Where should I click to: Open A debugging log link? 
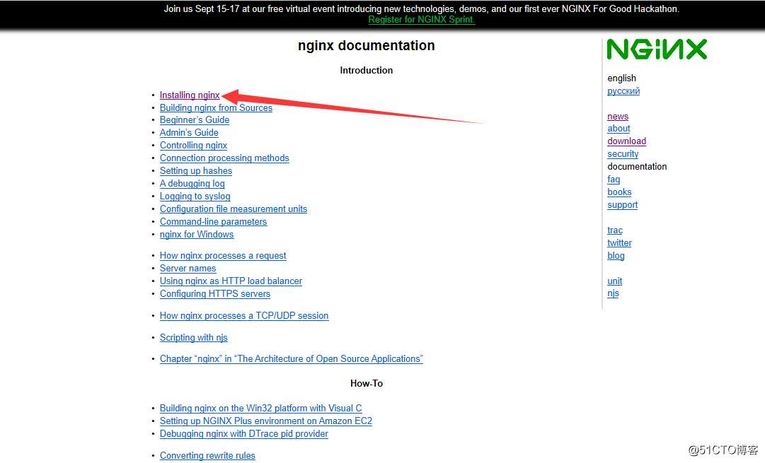tap(192, 183)
